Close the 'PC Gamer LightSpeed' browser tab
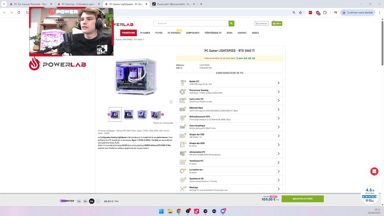Screen dimensions: 384x216 tap(146, 4)
